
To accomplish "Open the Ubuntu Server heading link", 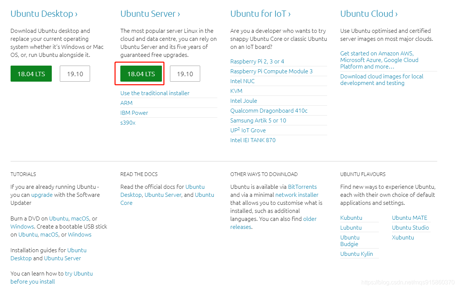I will (x=150, y=14).
